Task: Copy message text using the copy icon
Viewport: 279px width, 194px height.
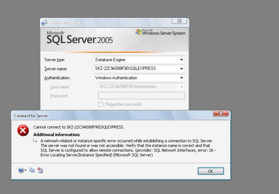Action: click(x=32, y=170)
